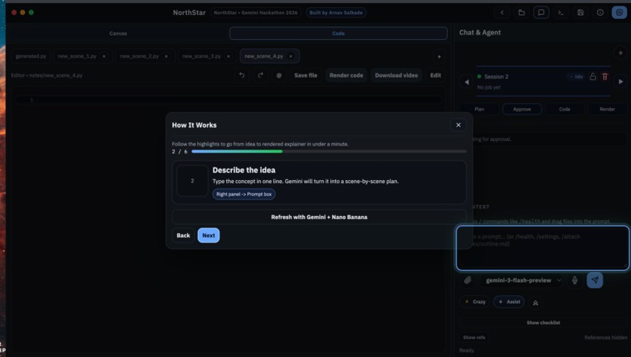This screenshot has width=631, height=357.
Task: Click the References hidden label
Action: pyautogui.click(x=606, y=337)
